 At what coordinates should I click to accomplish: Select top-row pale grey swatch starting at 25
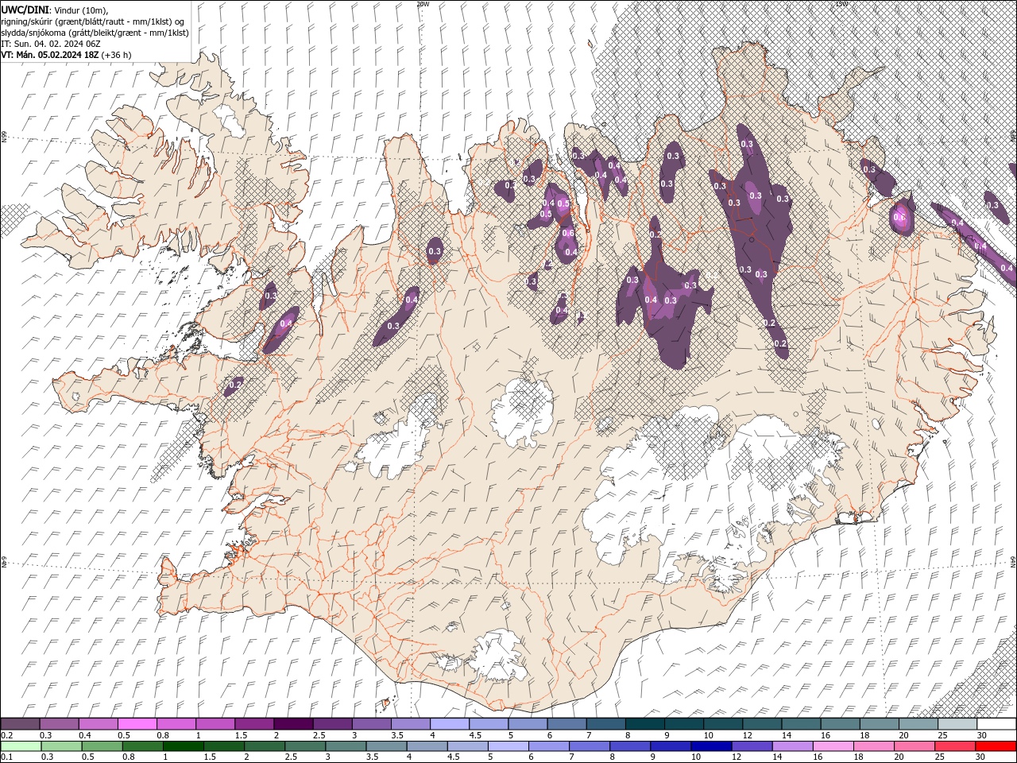[x=957, y=724]
